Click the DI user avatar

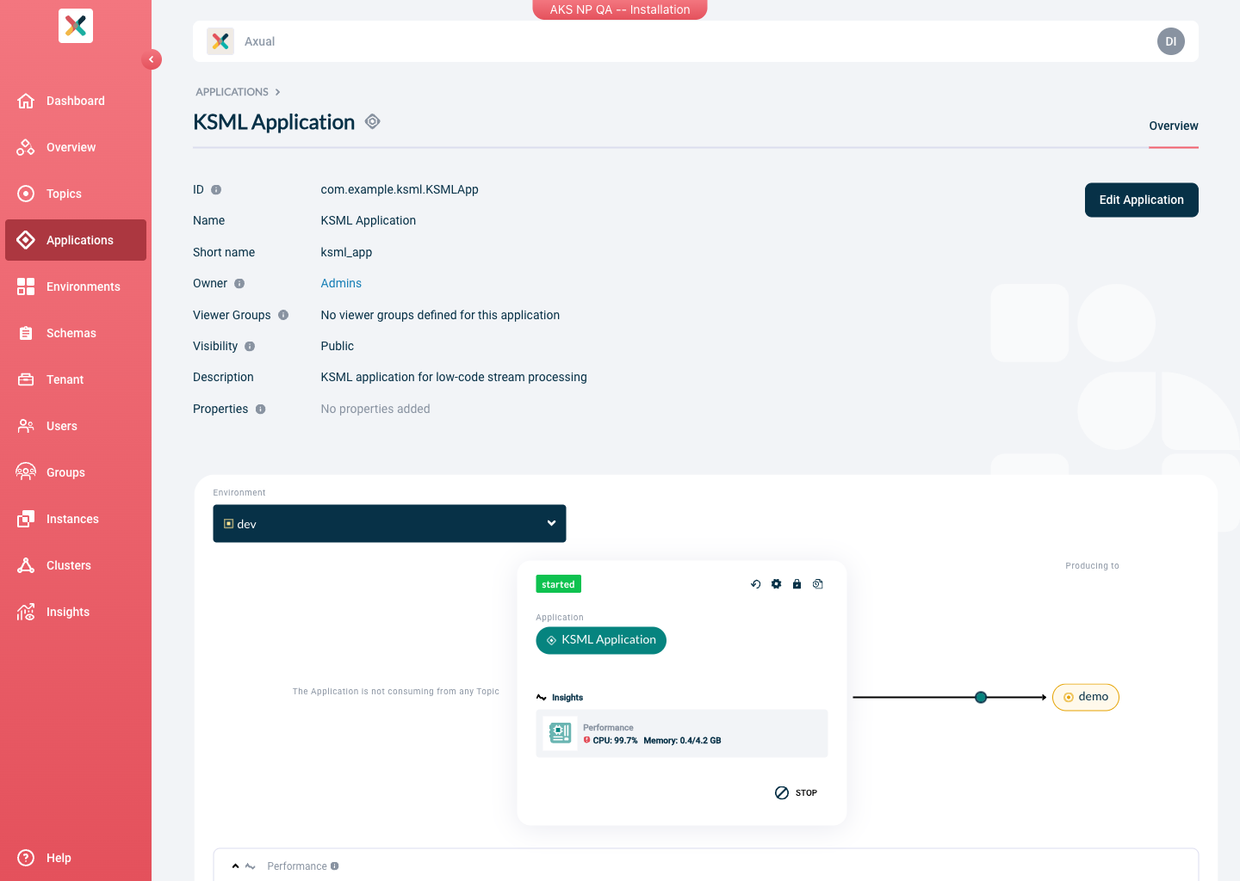[x=1170, y=40]
